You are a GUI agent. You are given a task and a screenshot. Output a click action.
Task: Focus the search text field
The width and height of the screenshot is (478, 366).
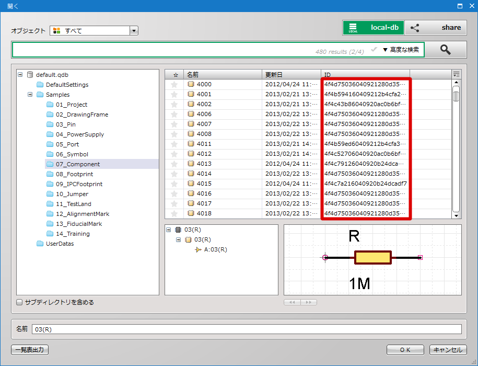218,50
